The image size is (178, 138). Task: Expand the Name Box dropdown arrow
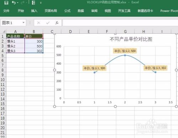pos(23,23)
